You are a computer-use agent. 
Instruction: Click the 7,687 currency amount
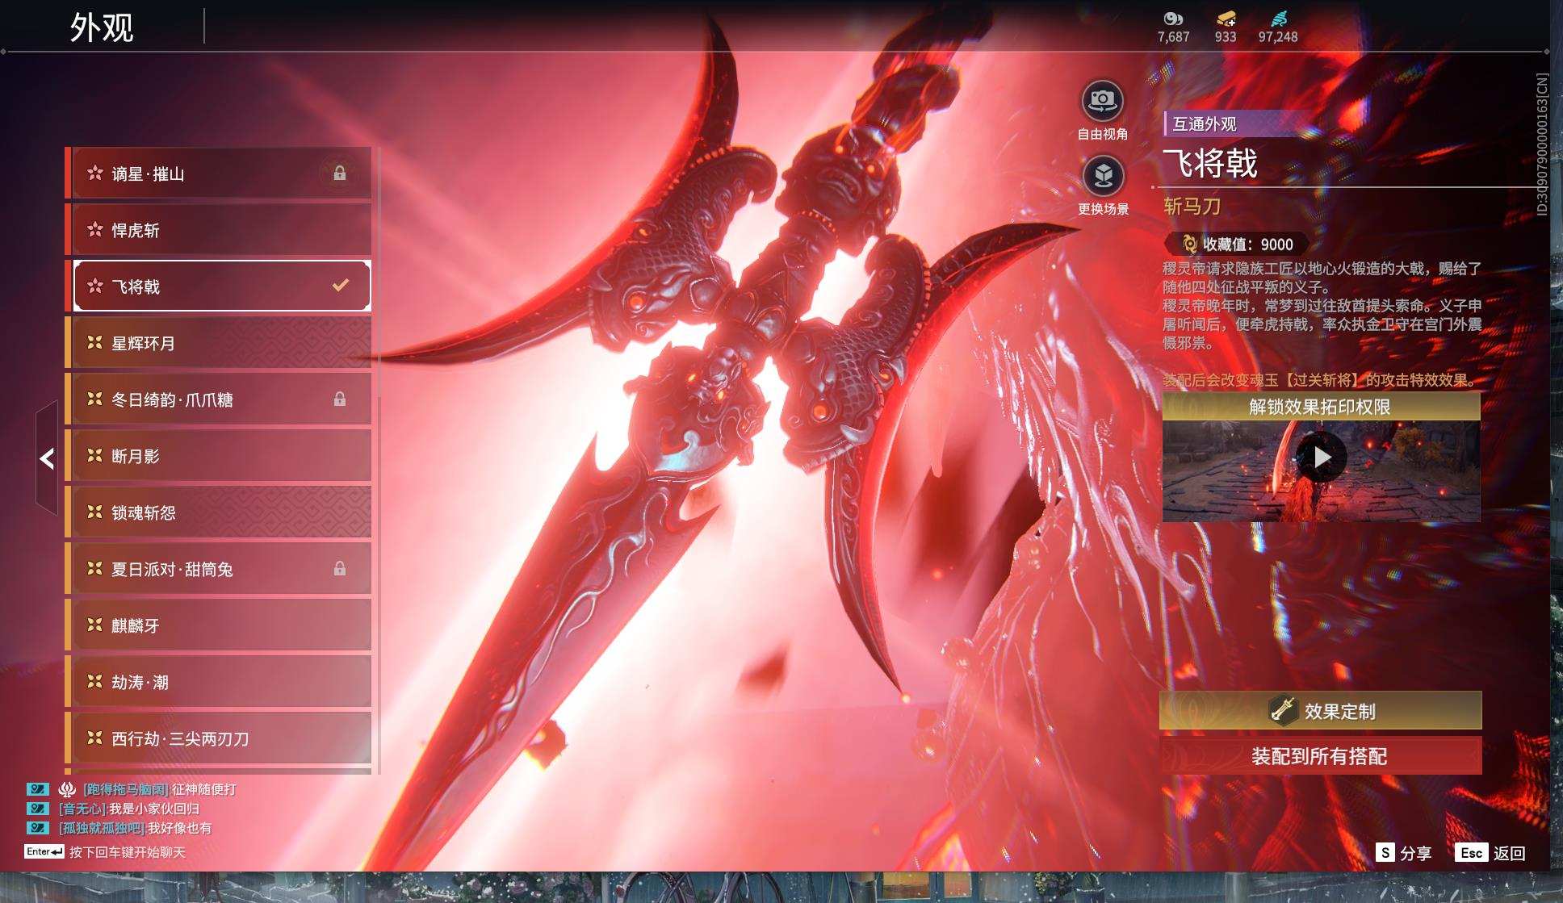1173,37
